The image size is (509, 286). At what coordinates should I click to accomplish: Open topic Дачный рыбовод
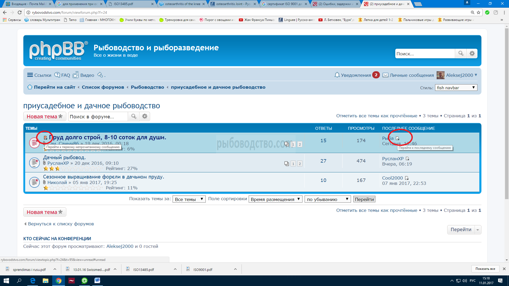[x=64, y=158]
